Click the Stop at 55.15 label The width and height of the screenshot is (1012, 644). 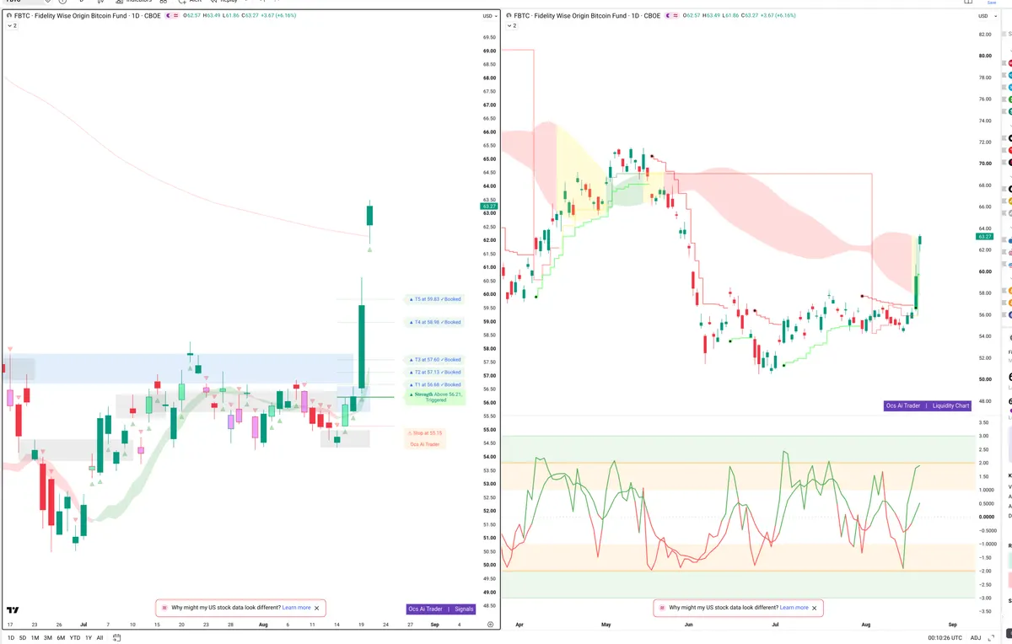pos(425,432)
